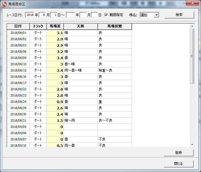This screenshot has width=201, height=172.
Task: Click 馬場差 value 0 for 2018/09/05
Action: point(55,127)
